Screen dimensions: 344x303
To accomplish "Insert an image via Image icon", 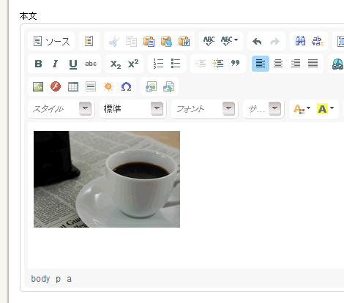I will 38,86.
